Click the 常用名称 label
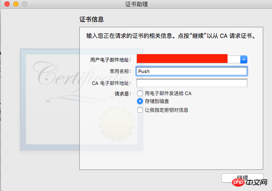This screenshot has height=191, width=272. point(121,71)
